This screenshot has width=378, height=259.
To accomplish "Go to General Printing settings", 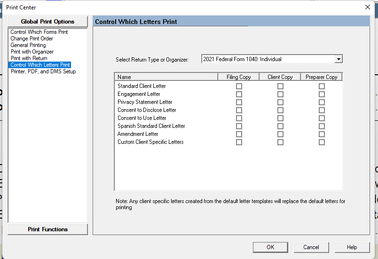I will (x=28, y=45).
